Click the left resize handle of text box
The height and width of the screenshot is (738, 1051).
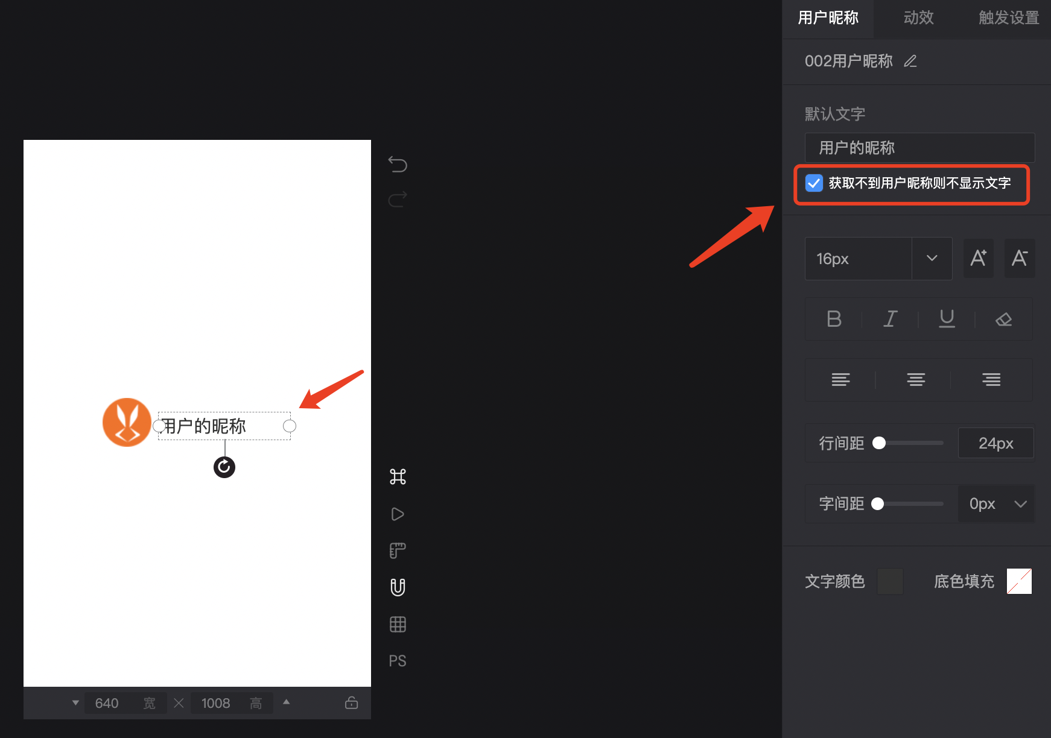coord(159,426)
